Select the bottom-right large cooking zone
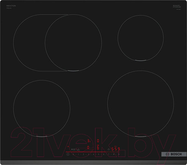This screenshot has height=165, width=187. 141,104
